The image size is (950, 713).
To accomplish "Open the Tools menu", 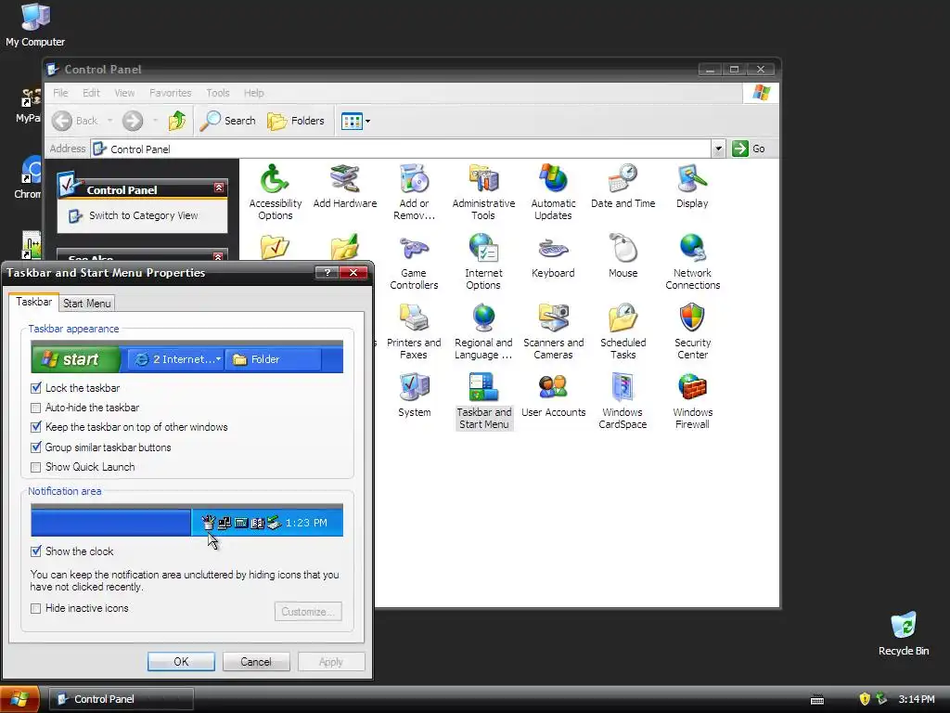I will click(x=217, y=93).
